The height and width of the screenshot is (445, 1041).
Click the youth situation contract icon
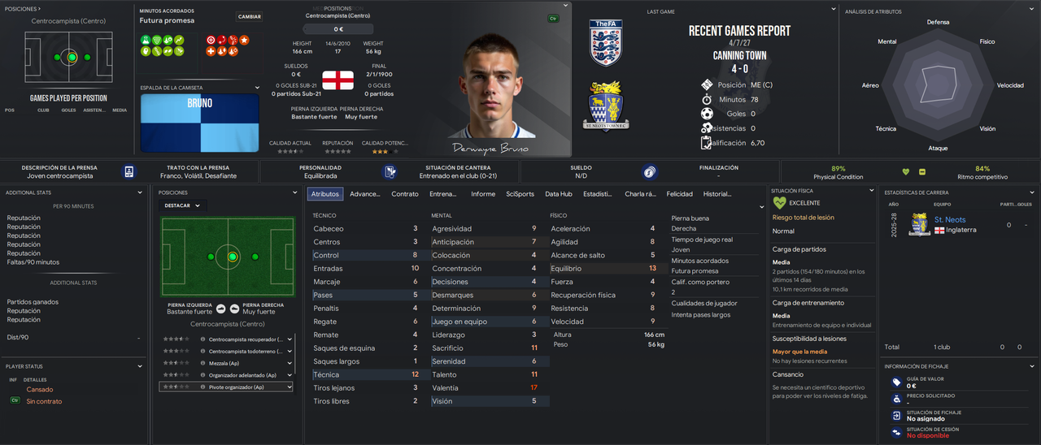[390, 171]
